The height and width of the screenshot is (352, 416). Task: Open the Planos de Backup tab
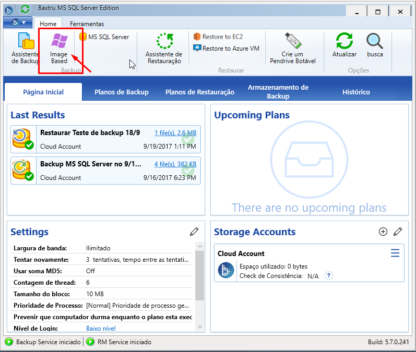coord(122,92)
